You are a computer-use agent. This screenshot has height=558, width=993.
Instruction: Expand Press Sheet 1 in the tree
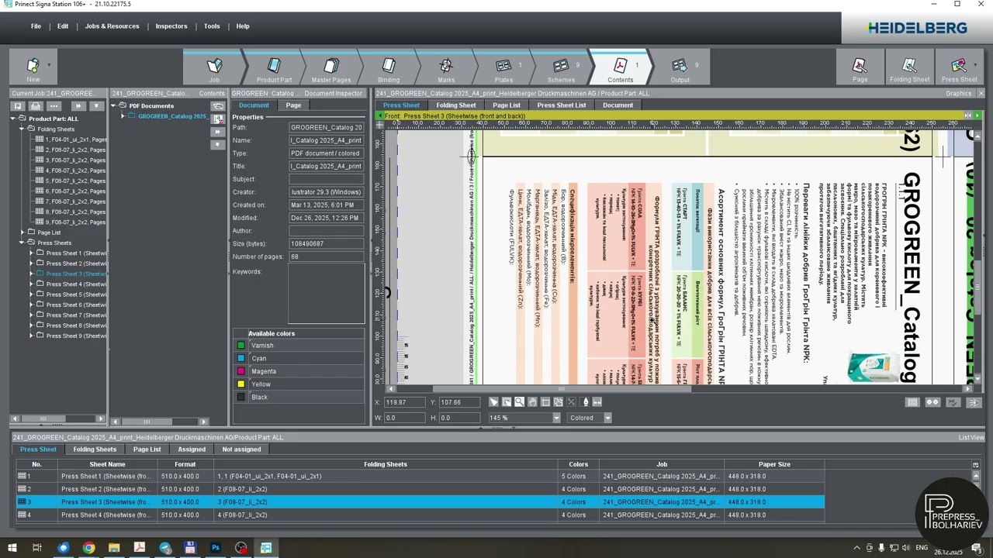(x=32, y=253)
